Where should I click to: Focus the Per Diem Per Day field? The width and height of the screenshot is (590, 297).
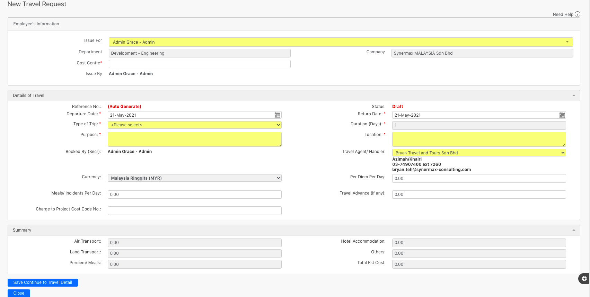479,178
